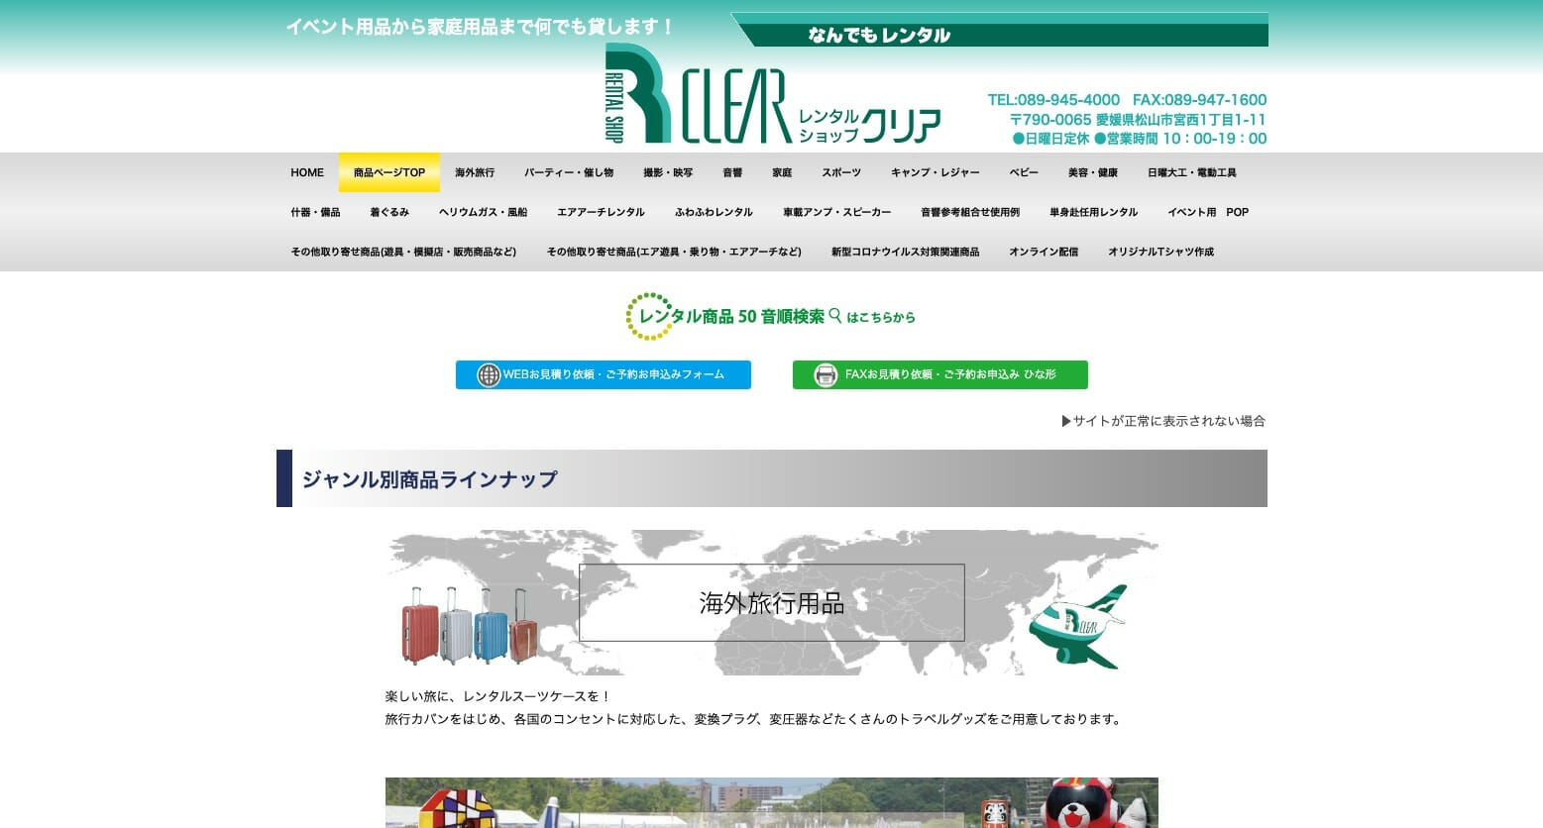Viewport: 1543px width, 828px height.
Task: Go to エアアーチレンタル page
Action: (601, 212)
